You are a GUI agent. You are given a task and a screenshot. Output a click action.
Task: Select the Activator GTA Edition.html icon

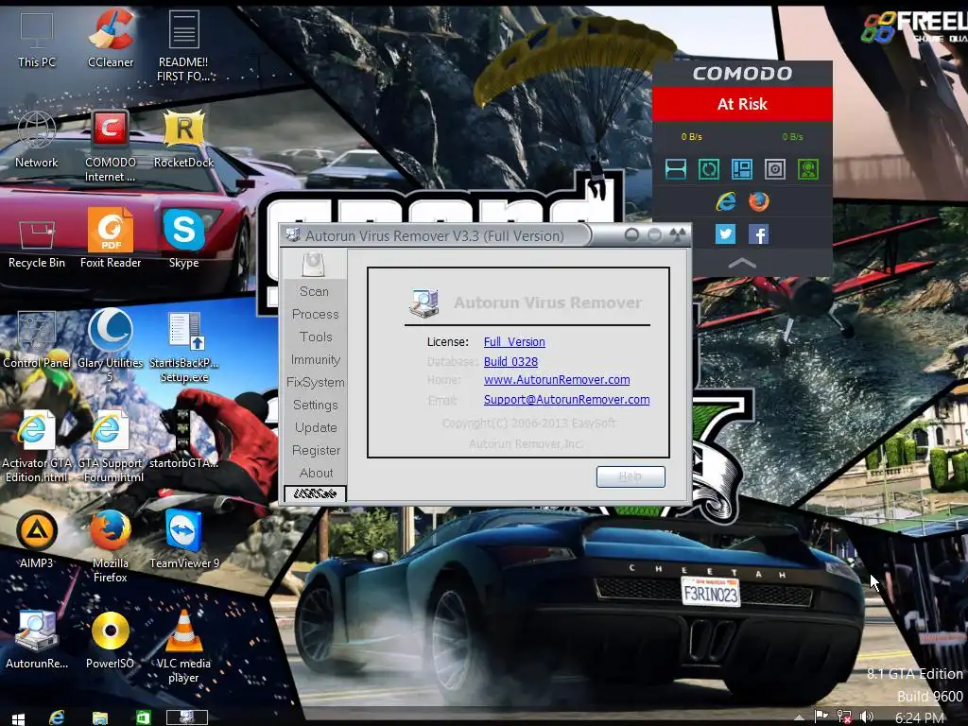(37, 446)
